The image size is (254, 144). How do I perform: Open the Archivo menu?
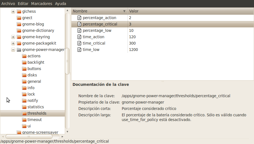[8, 4]
